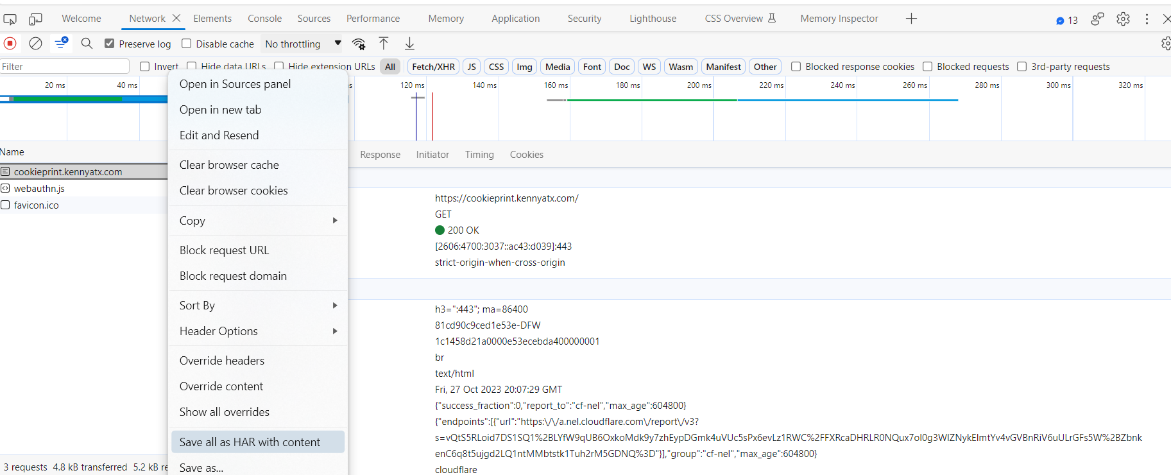The width and height of the screenshot is (1171, 475).
Task: Clear the network log
Action: (x=36, y=44)
